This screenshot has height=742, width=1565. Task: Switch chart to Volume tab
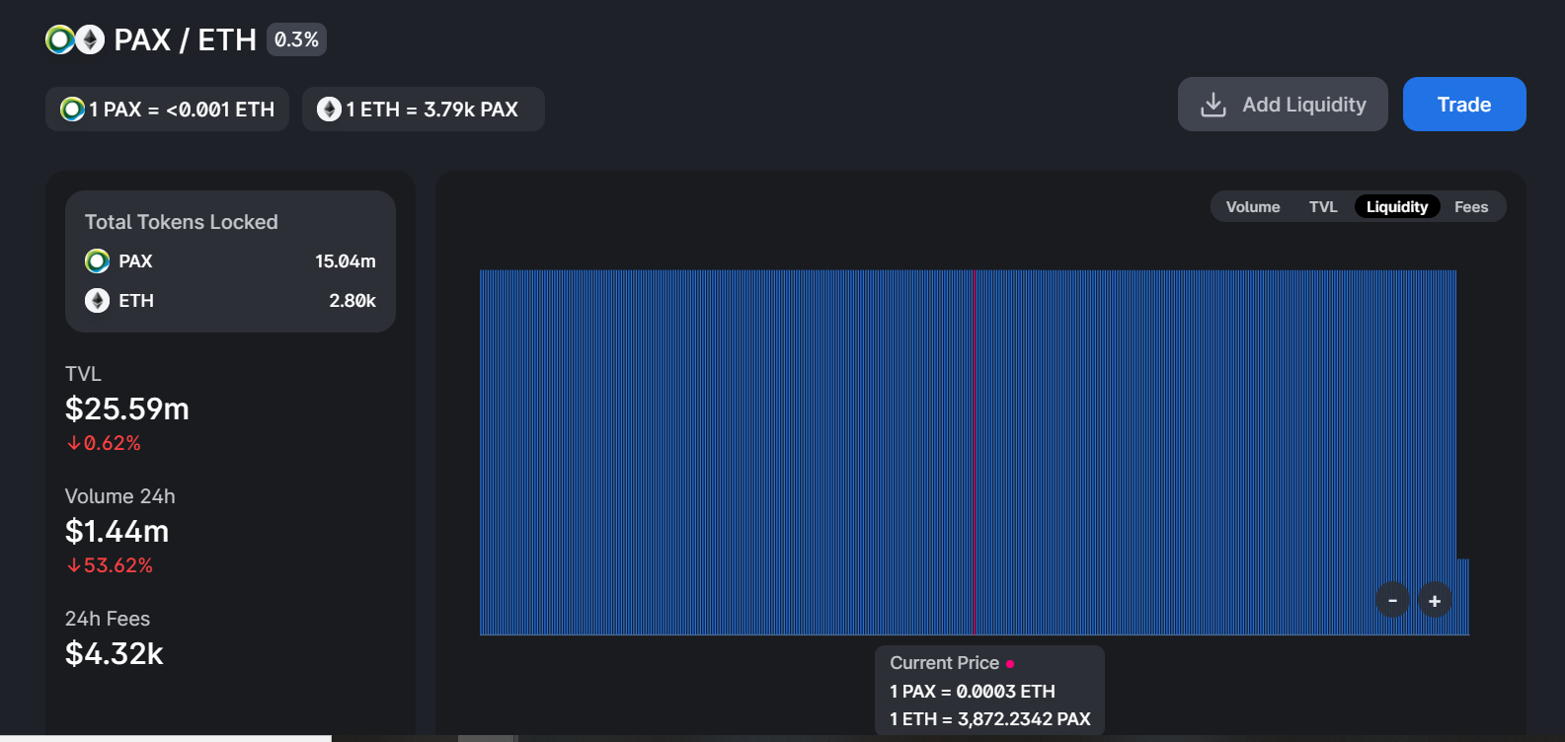(x=1253, y=207)
